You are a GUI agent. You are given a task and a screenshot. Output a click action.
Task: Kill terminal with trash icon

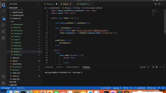pyautogui.click(x=157, y=67)
